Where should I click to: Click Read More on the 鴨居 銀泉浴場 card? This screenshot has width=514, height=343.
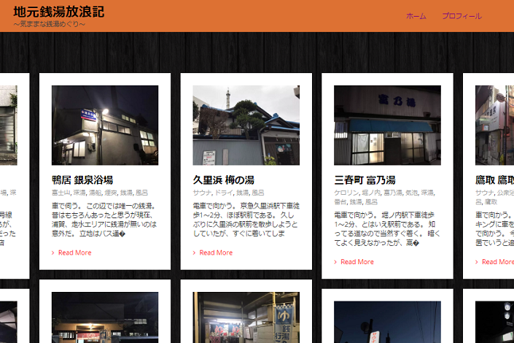click(74, 253)
